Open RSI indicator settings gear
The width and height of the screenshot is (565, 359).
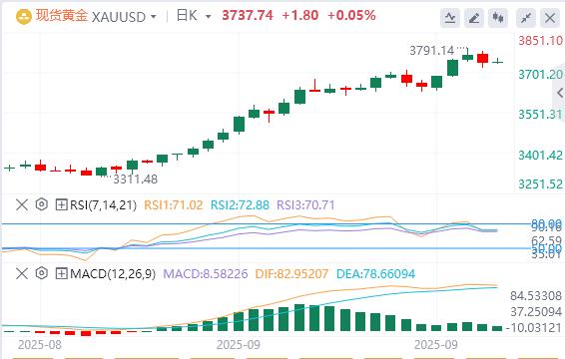[x=42, y=204]
